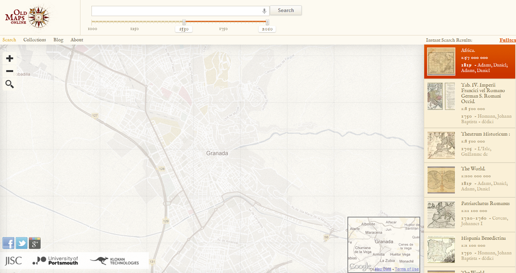Click the Google logo in mini-map
Image resolution: width=516 pixels, height=273 pixels.
point(360,266)
